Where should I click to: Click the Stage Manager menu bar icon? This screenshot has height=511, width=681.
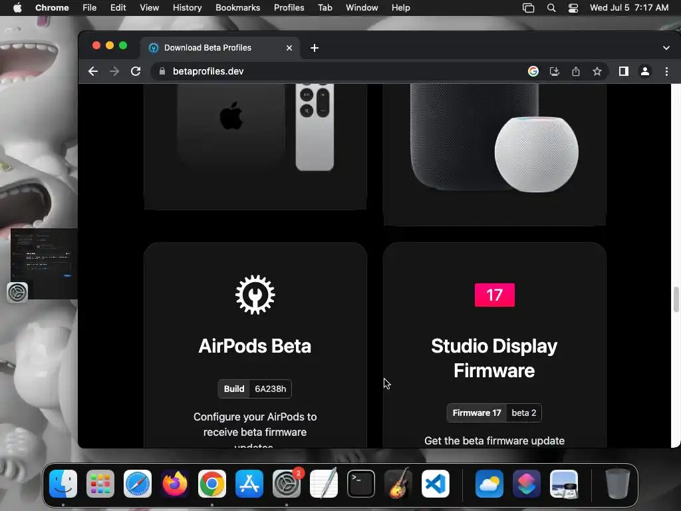pyautogui.click(x=528, y=8)
